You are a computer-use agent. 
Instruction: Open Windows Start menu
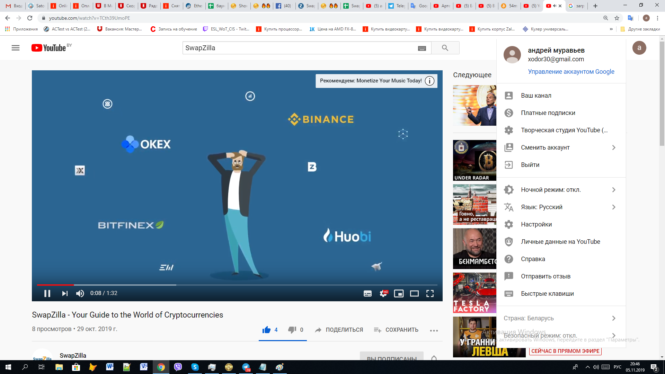pos(8,367)
